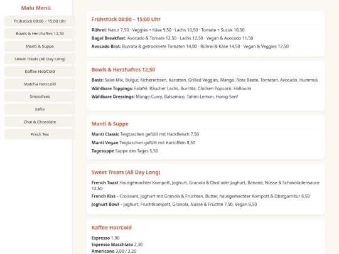The image size is (339, 254).
Task: Open Fresh Tea in the sidebar
Action: point(40,134)
